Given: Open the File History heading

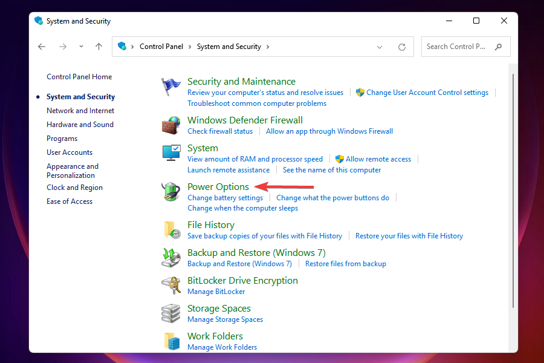Looking at the screenshot, I should [211, 225].
